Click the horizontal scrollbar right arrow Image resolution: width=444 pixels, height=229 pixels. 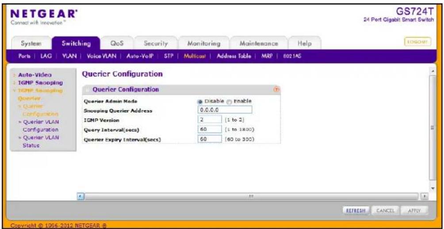click(x=425, y=196)
